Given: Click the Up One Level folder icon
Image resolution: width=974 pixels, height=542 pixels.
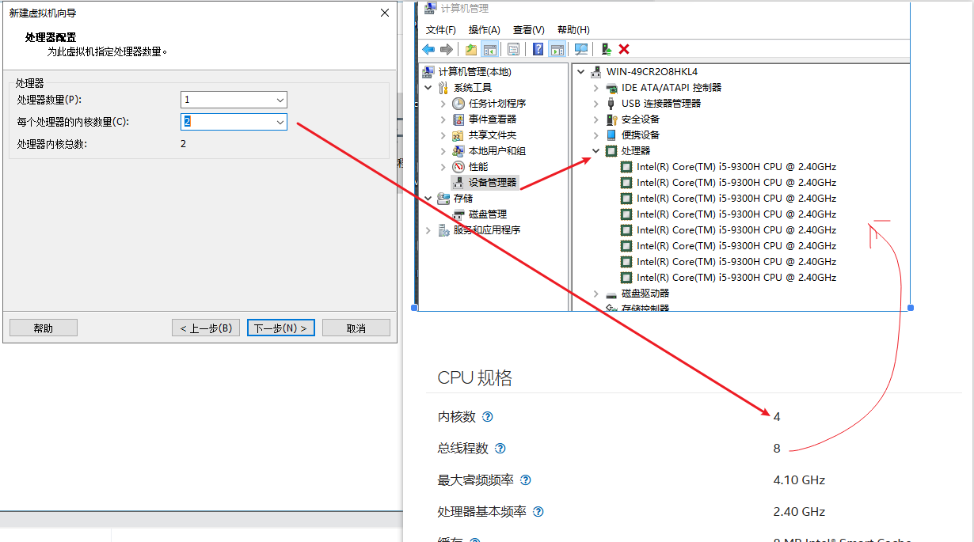Looking at the screenshot, I should pos(471,49).
